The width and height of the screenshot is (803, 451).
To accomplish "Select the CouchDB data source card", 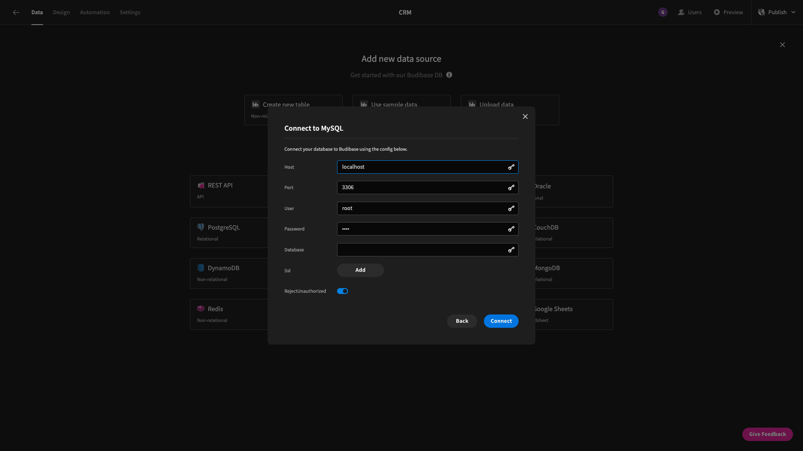I will pos(574,233).
